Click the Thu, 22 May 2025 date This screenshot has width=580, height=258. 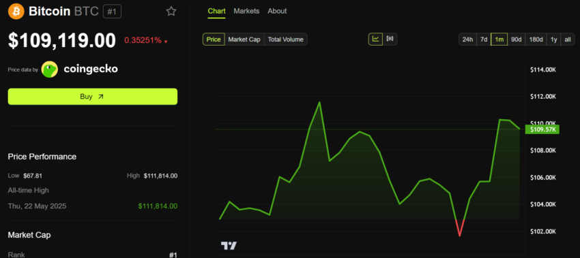click(37, 206)
